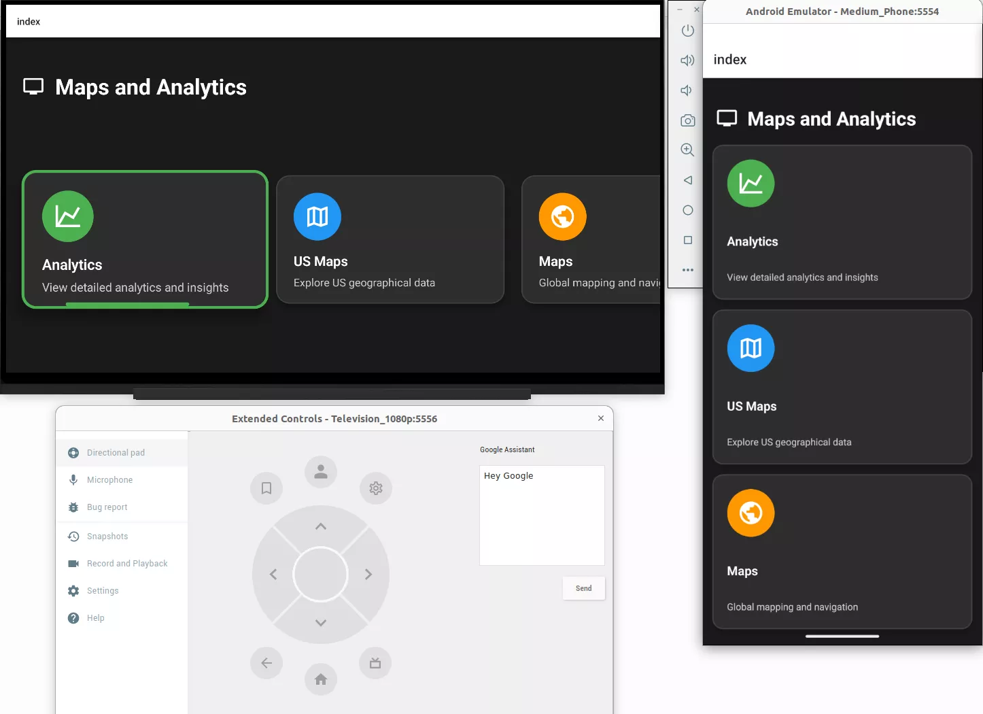Screen dimensions: 983x714
Task: Open settings gear on the TV remote
Action: point(376,488)
